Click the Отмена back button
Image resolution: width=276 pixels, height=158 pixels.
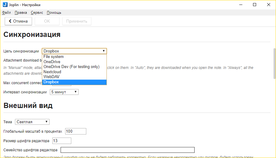pyautogui.click(x=18, y=21)
